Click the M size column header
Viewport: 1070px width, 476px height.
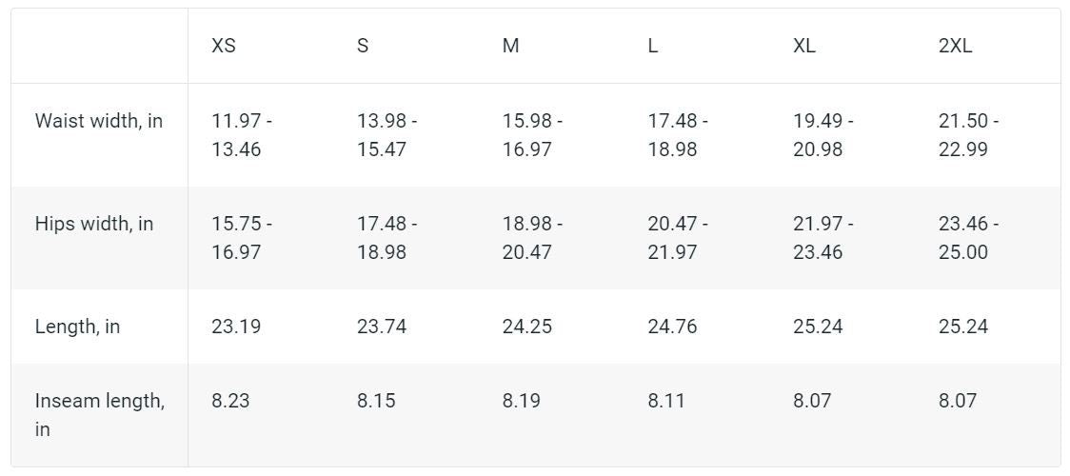tap(510, 46)
